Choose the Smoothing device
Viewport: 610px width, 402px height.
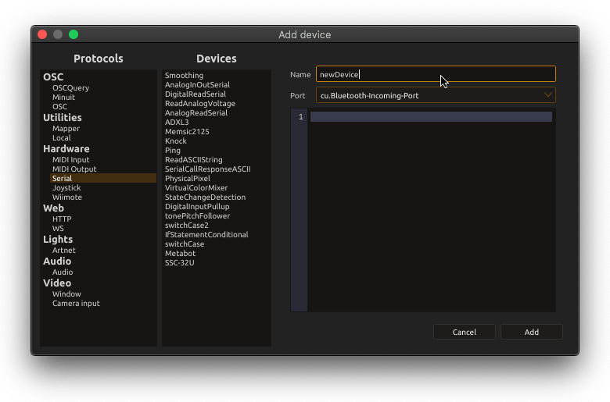point(184,76)
